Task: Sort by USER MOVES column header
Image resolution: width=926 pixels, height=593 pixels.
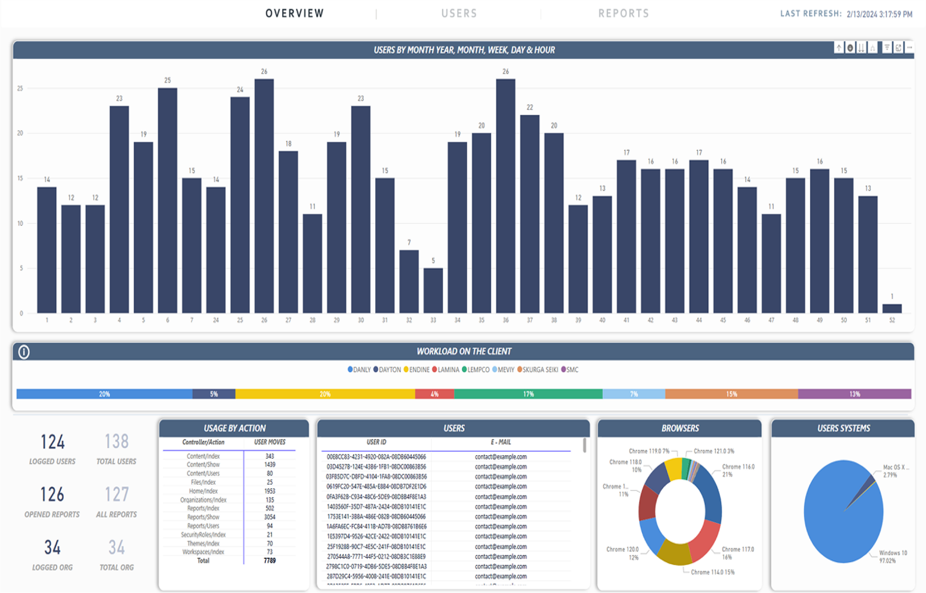Action: pos(269,442)
